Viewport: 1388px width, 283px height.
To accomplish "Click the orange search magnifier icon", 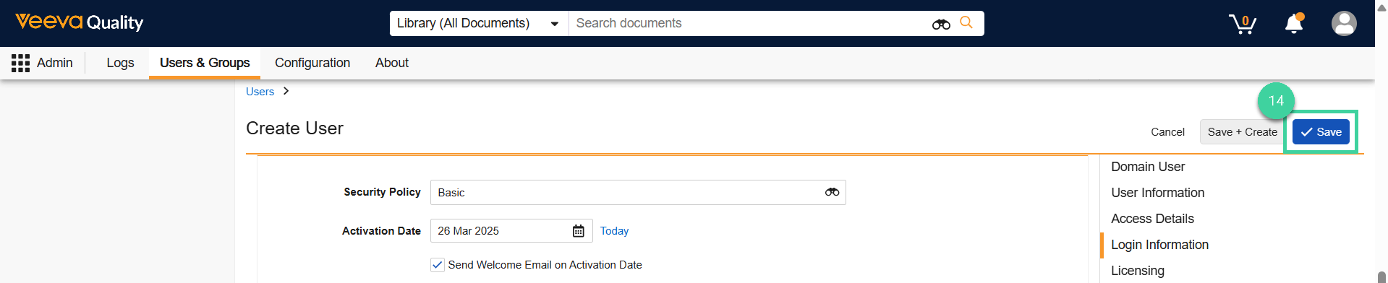I will coord(966,22).
